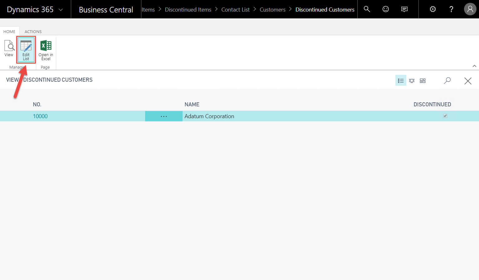Click the help question mark icon
479x280 pixels.
click(451, 9)
